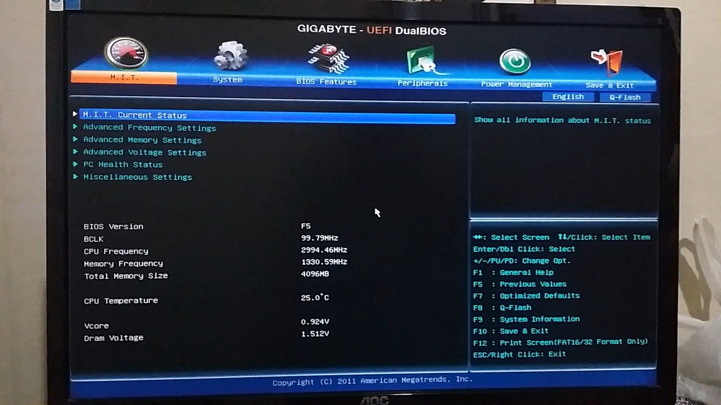Click the Memory Frequency label
721x405 pixels.
(124, 264)
